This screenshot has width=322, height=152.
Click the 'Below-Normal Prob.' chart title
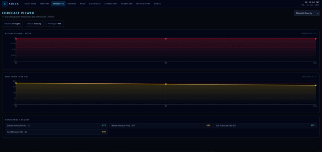point(18,34)
